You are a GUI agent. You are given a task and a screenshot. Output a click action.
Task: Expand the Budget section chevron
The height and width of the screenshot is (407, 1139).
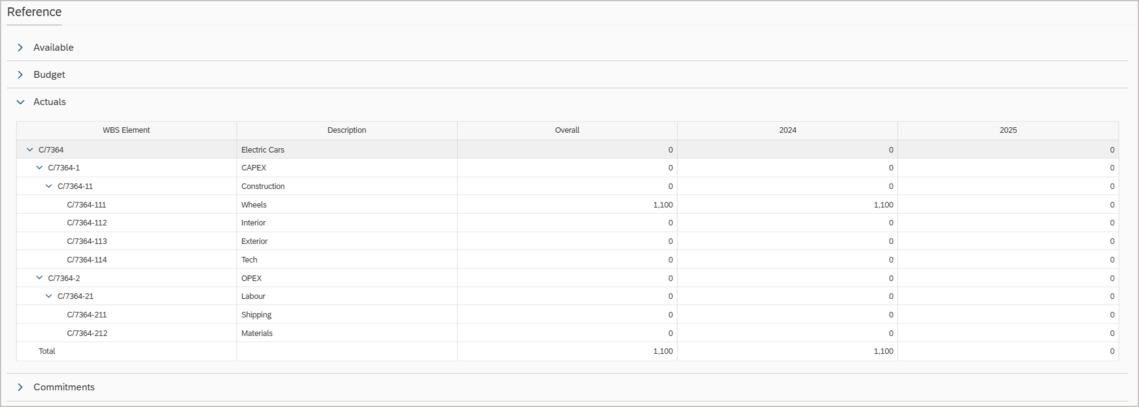20,75
